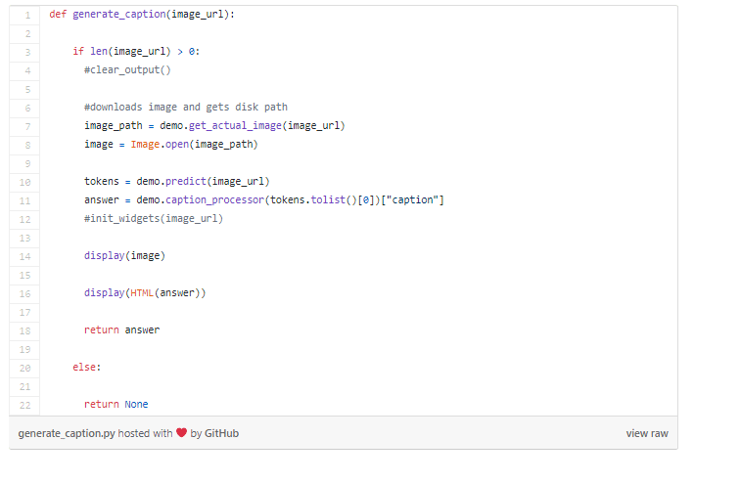This screenshot has width=740, height=483.
Task: Click the else: keyword
Action: click(87, 367)
